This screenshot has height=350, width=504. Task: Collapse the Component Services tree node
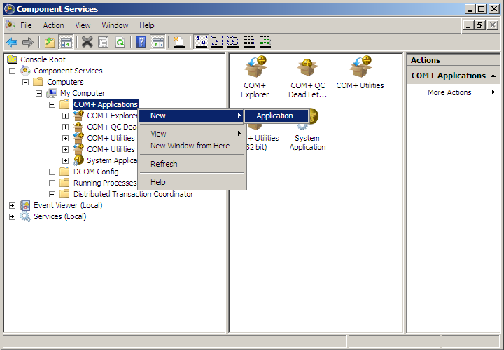point(12,71)
